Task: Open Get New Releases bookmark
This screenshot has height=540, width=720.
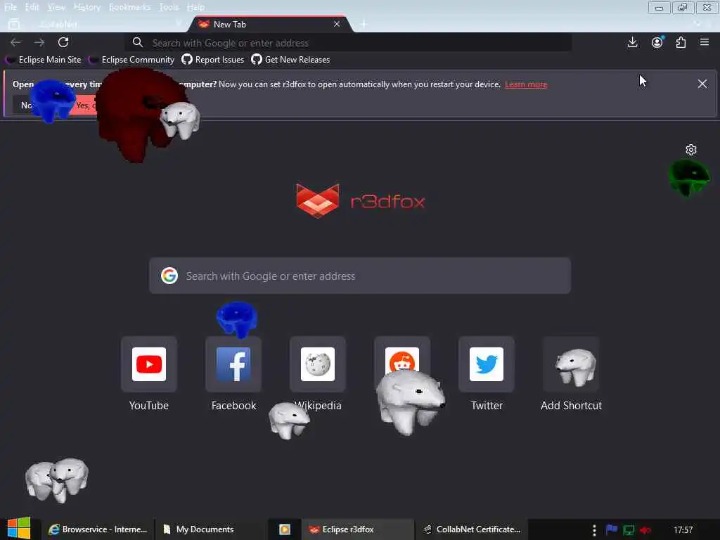Action: pyautogui.click(x=290, y=60)
